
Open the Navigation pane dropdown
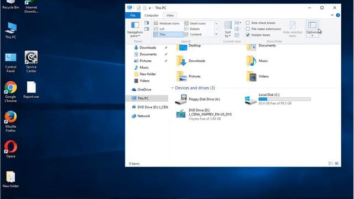pos(135,29)
